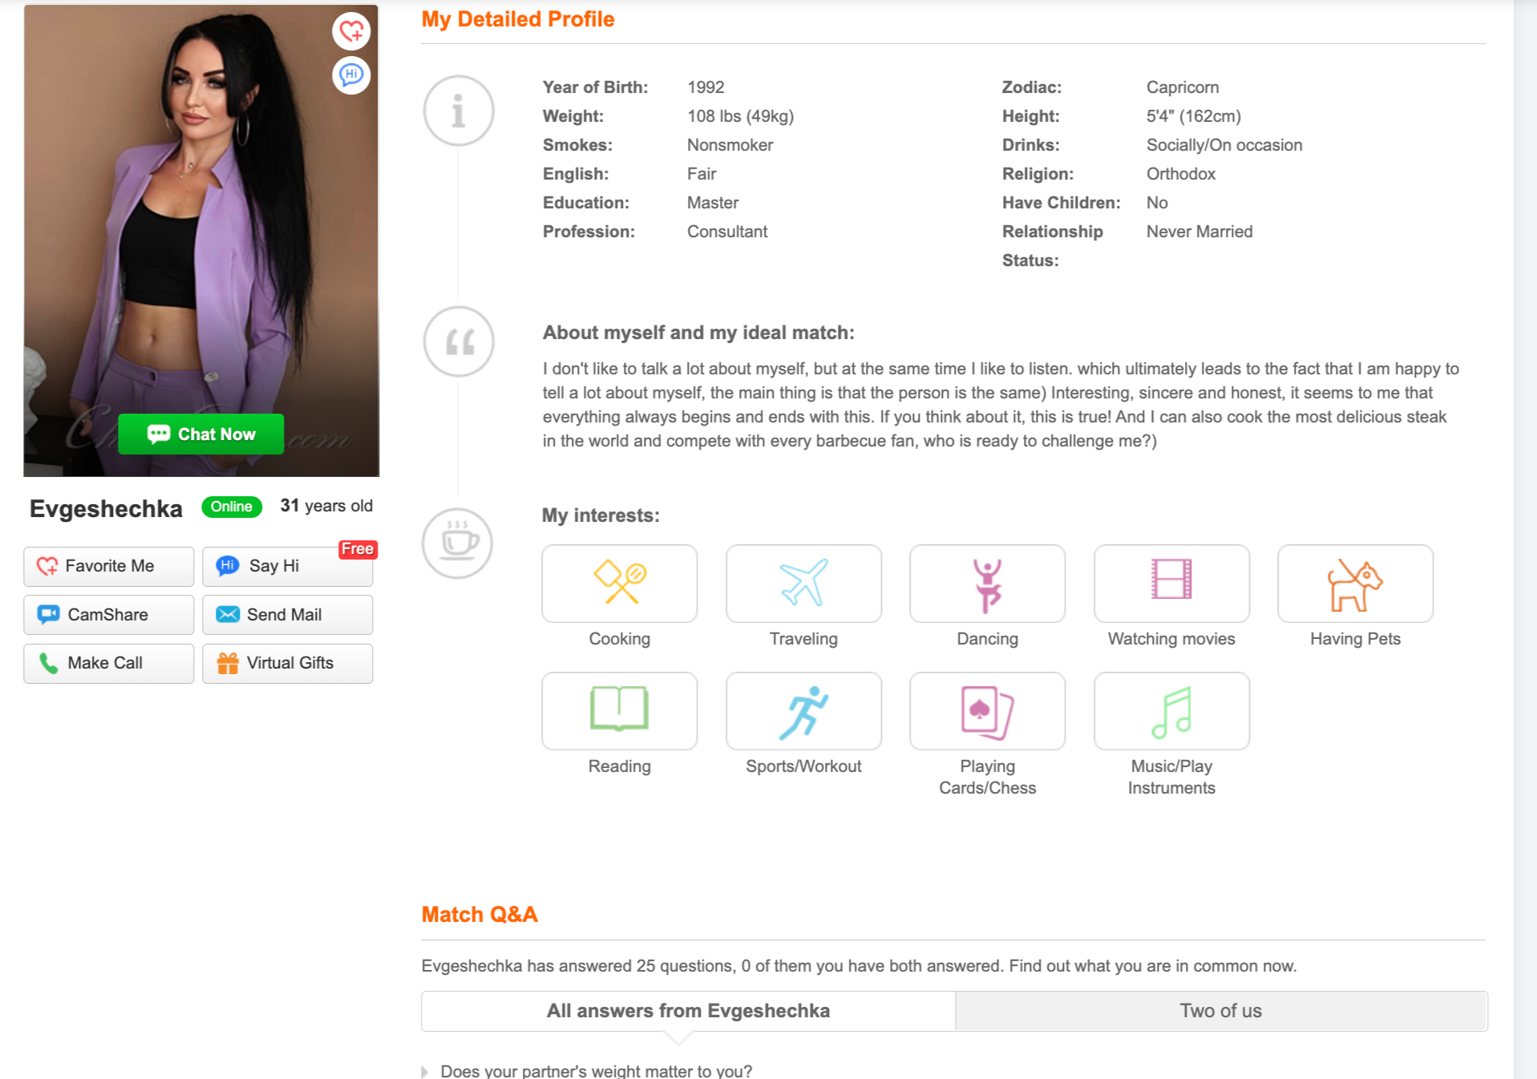The image size is (1537, 1079).
Task: Select the Having Pets dog icon
Action: 1354,584
